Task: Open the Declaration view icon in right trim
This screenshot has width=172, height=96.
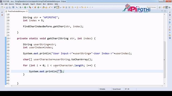Action: pyautogui.click(x=170, y=35)
